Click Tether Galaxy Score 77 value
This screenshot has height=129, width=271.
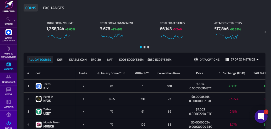click(x=112, y=111)
